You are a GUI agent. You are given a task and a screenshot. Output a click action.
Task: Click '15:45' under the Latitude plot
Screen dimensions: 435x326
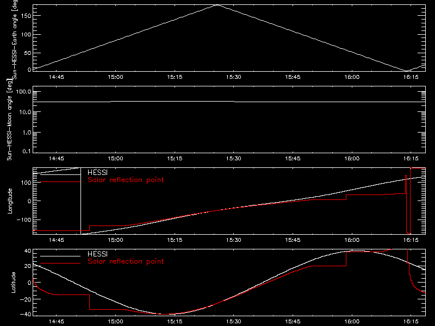coord(293,322)
